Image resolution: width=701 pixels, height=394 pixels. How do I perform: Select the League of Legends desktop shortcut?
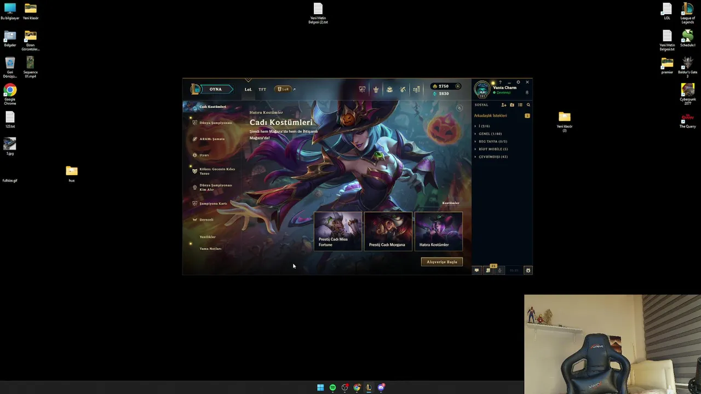point(687,14)
